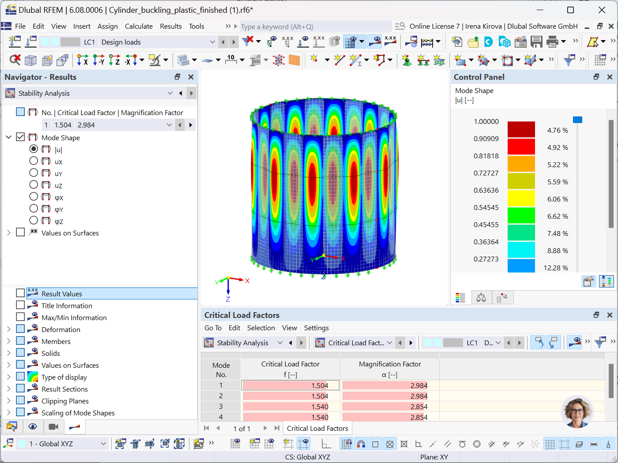Check the Values on Surfaces checkbox

tap(20, 233)
